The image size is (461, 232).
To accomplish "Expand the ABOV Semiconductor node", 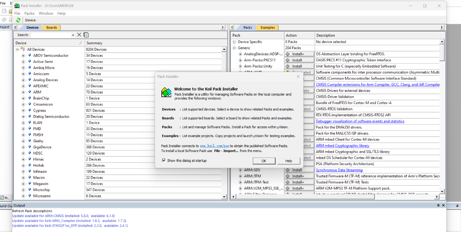I will 23,56.
